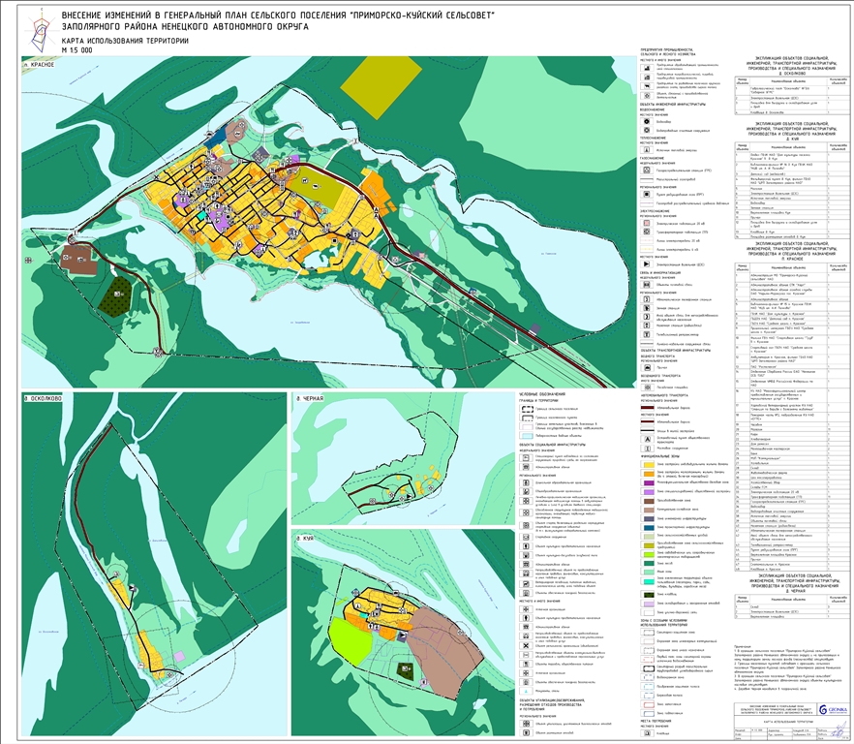
Task: Select the dark green Зона лесов swatch
Action: click(x=647, y=563)
